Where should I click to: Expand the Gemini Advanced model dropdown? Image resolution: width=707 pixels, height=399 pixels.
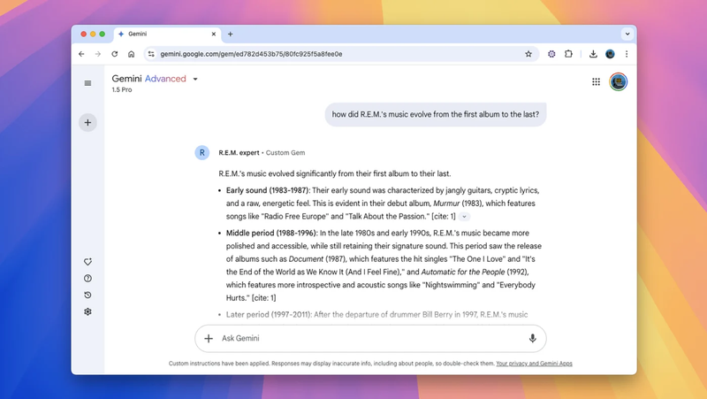coord(195,80)
